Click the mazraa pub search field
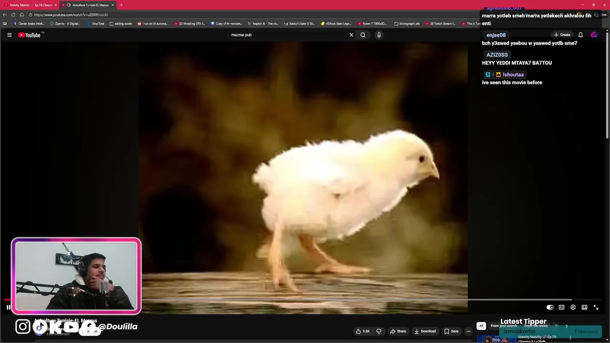The height and width of the screenshot is (343, 610). (x=288, y=35)
